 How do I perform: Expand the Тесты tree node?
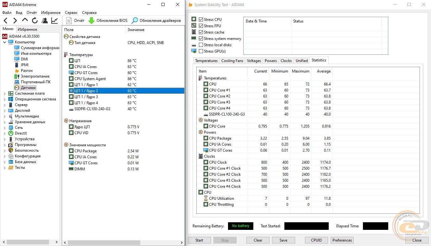pos(5,167)
